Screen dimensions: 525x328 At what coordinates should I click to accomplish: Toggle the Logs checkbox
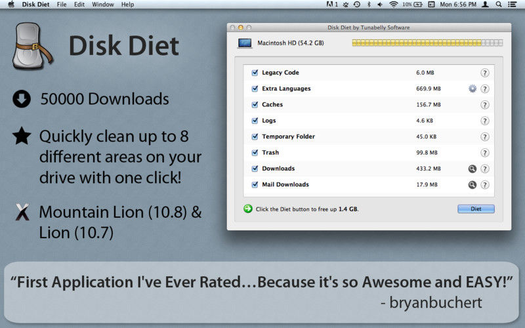[x=255, y=121]
